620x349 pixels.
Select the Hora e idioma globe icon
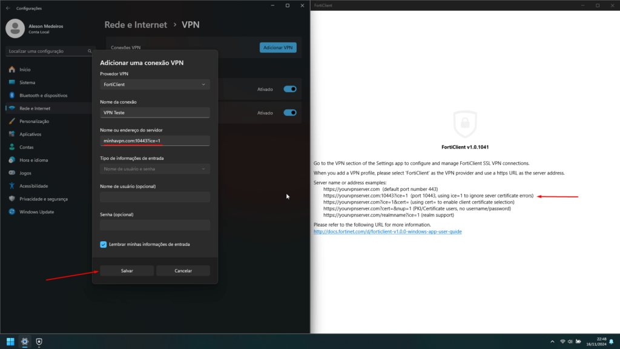pyautogui.click(x=12, y=160)
